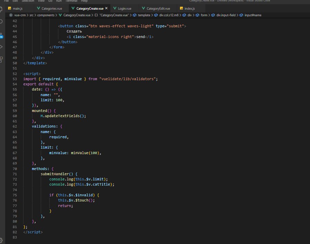Screen dimensions: 310x244
Task: Open the Explorer files icon in activity bar
Action: [x=1, y=9]
